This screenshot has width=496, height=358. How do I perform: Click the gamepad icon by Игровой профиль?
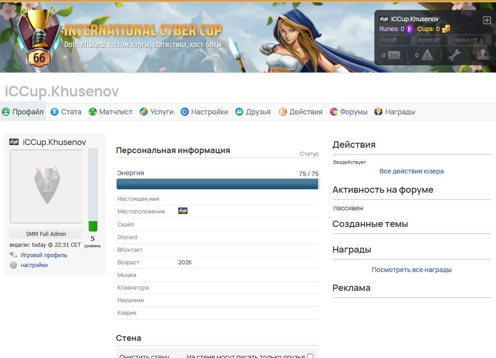click(13, 255)
